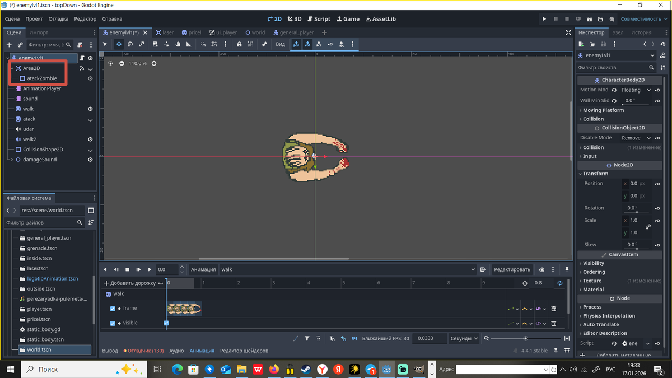Switch to the ui_player scene tab
Screen dimensions: 672x378
click(x=223, y=32)
